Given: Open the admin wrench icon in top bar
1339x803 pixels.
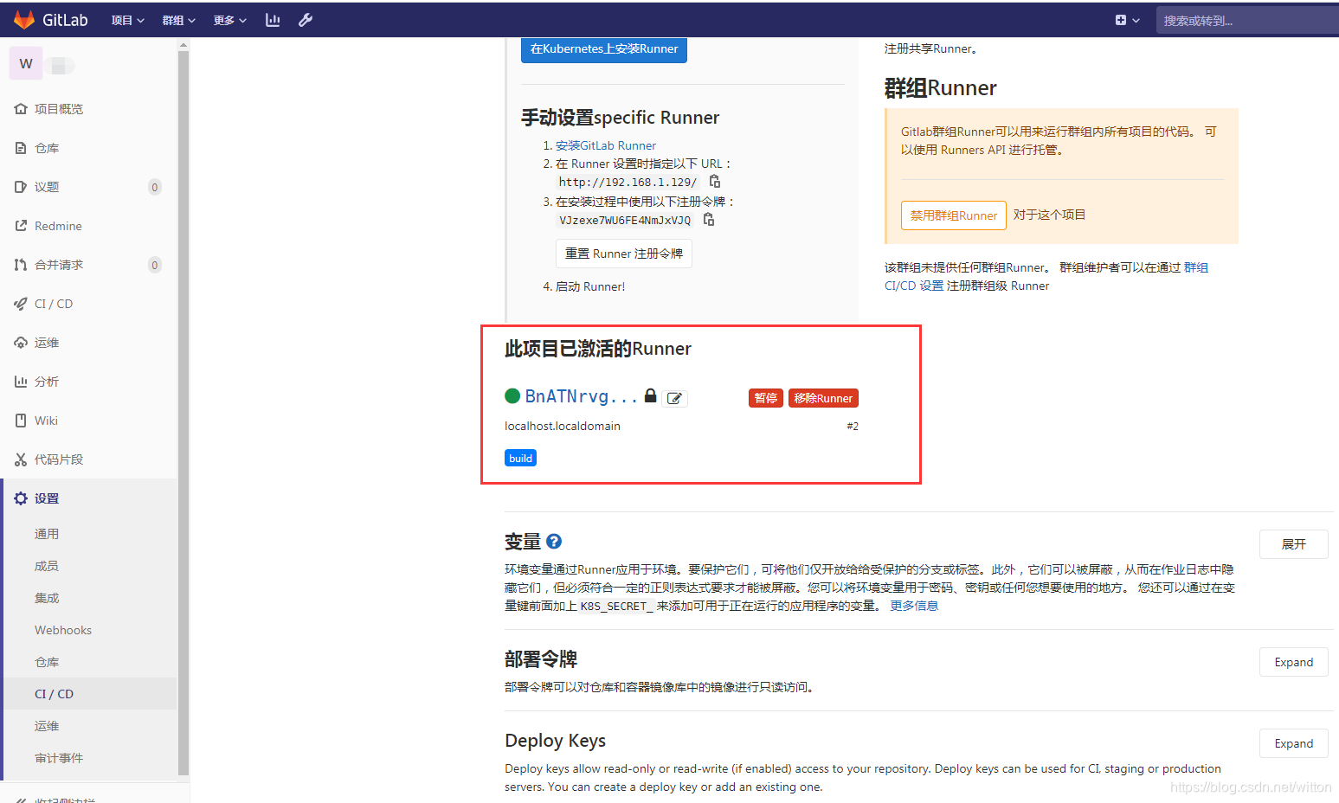Looking at the screenshot, I should 306,20.
